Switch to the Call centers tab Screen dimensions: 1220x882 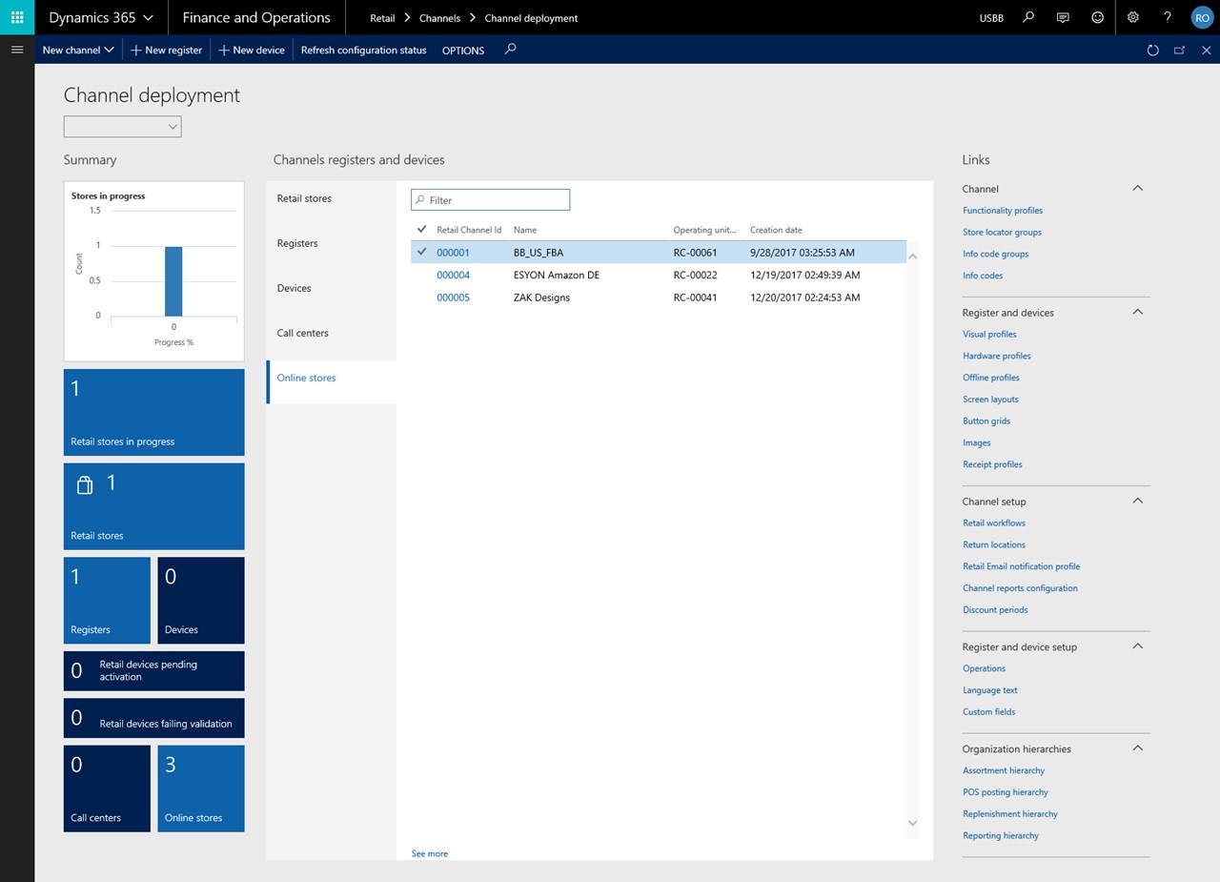[332, 333]
